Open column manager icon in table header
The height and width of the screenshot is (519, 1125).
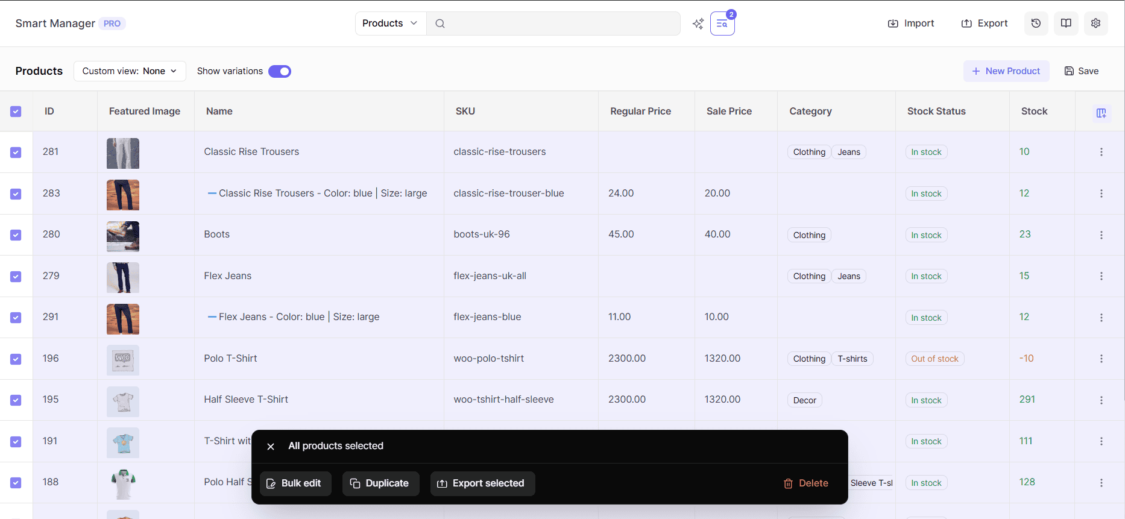click(1101, 113)
